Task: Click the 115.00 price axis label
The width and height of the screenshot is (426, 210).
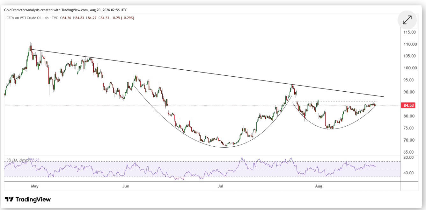Action: 409,32
